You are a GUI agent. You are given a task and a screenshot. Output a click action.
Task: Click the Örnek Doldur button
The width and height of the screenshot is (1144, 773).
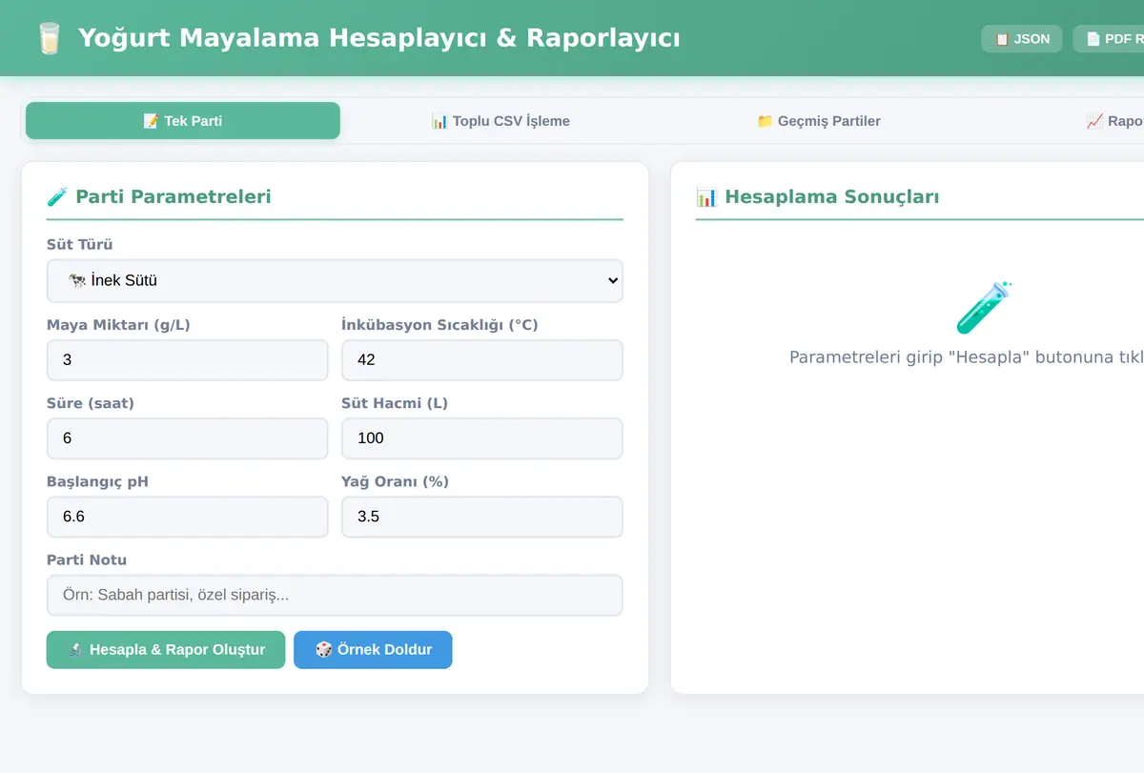point(373,650)
